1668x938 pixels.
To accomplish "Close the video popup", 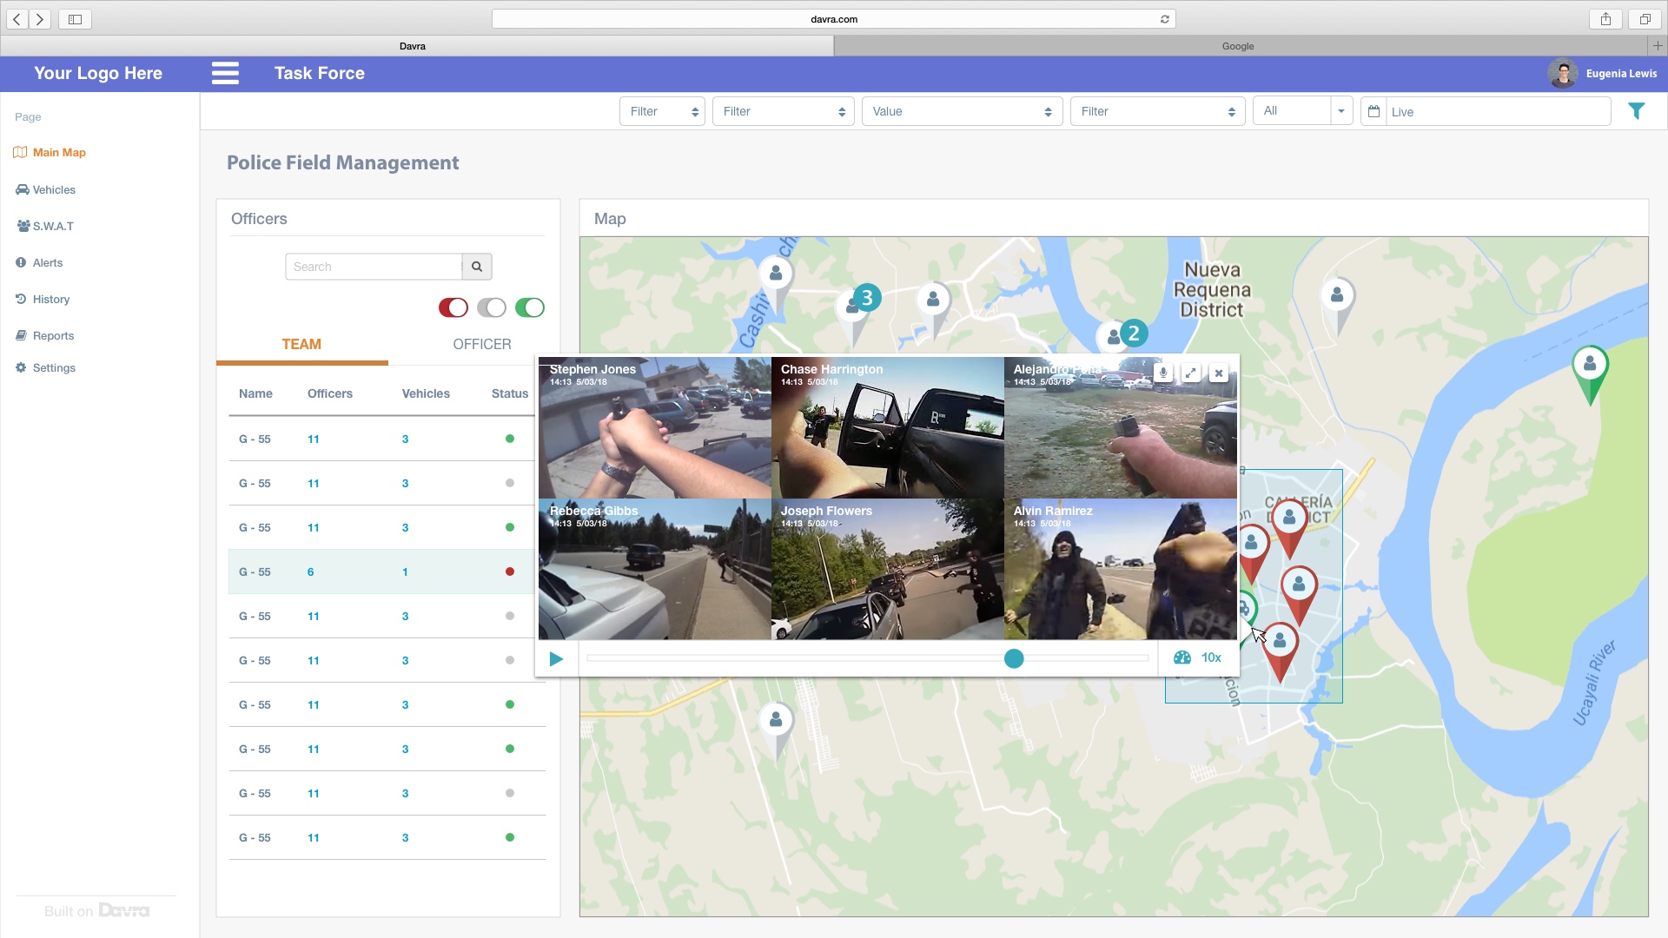I will pos(1219,373).
